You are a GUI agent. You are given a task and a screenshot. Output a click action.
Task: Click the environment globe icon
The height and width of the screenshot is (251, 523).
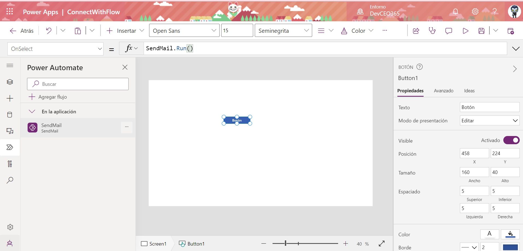coord(360,11)
